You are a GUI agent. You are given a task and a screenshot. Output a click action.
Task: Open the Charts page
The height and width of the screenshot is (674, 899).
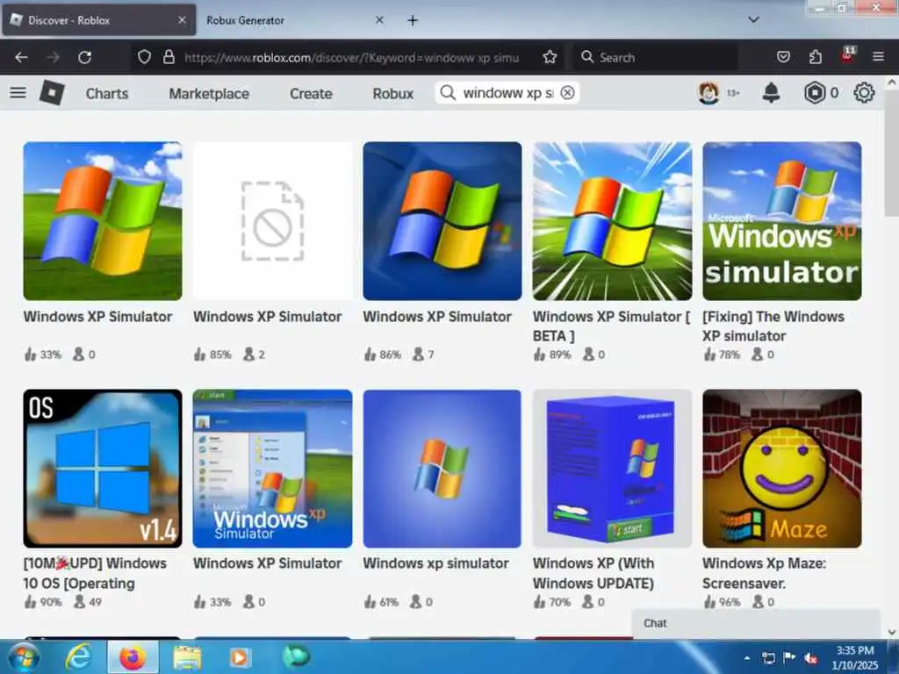tap(106, 93)
